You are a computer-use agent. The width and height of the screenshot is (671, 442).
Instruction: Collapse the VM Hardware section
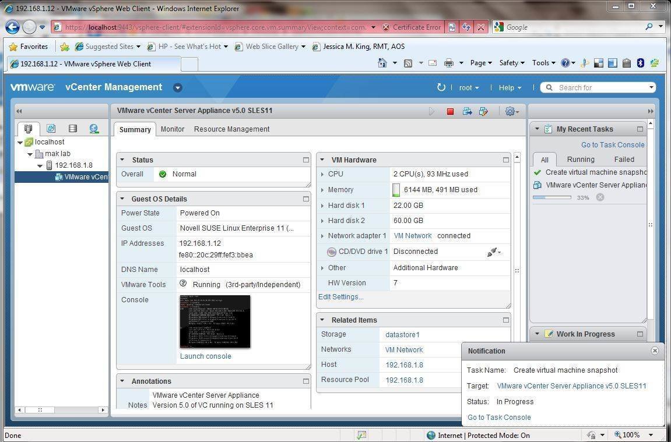322,160
